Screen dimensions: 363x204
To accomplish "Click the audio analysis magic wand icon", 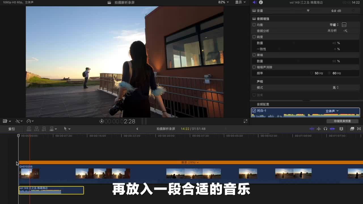I will click(345, 31).
